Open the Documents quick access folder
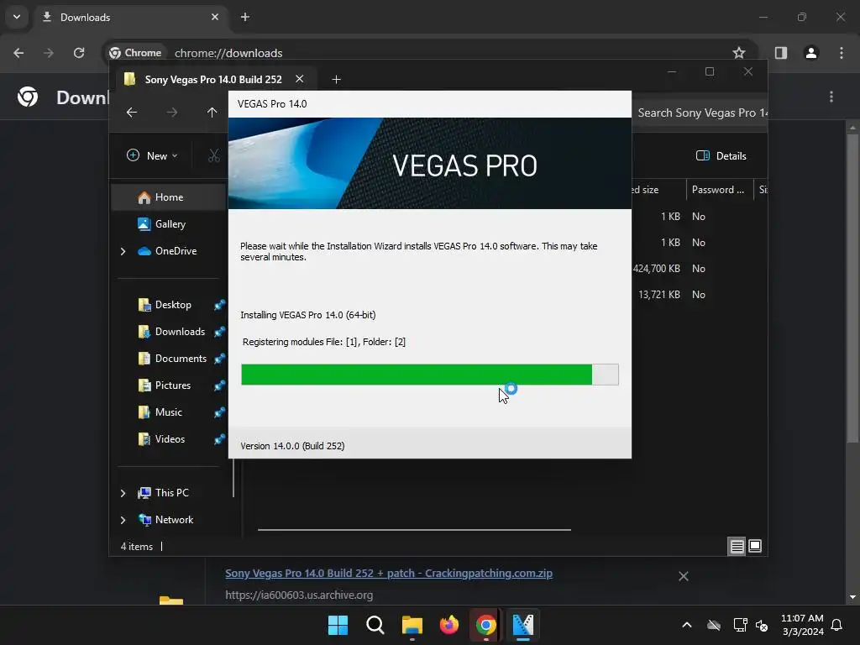 click(172, 358)
